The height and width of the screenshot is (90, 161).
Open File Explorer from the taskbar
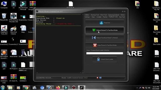[10, 88]
